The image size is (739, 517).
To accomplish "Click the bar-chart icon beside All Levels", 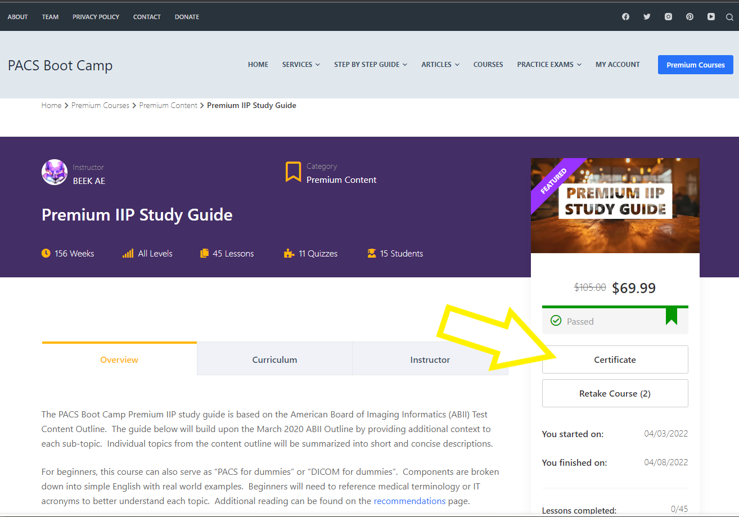I will coord(128,253).
